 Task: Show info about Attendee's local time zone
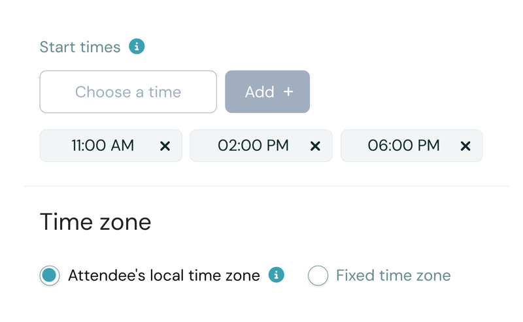point(277,275)
